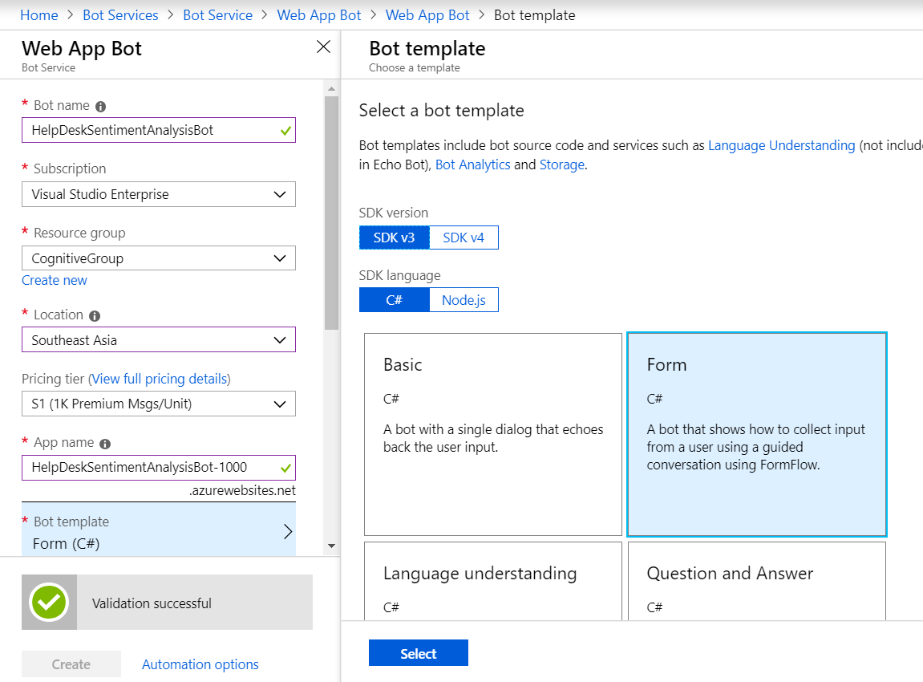Screen dimensions: 923x682
Task: Open Automation options link
Action: point(200,664)
